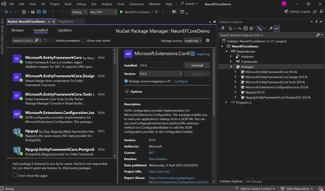Check the Show only vulnerable checkbox
The width and height of the screenshot is (325, 191).
tap(83, 40)
